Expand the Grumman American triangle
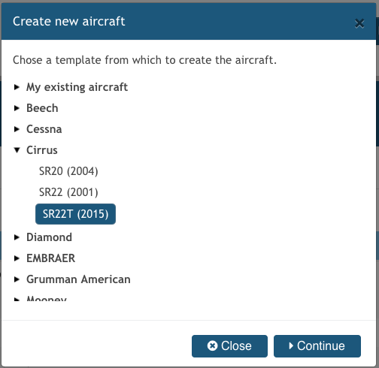This screenshot has height=368, width=379. coord(17,279)
